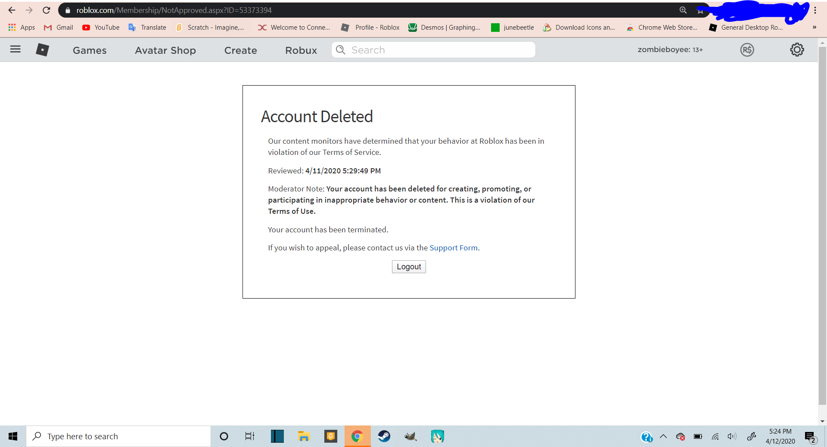
Task: Open the Apps bookmark shortcut
Action: click(22, 28)
